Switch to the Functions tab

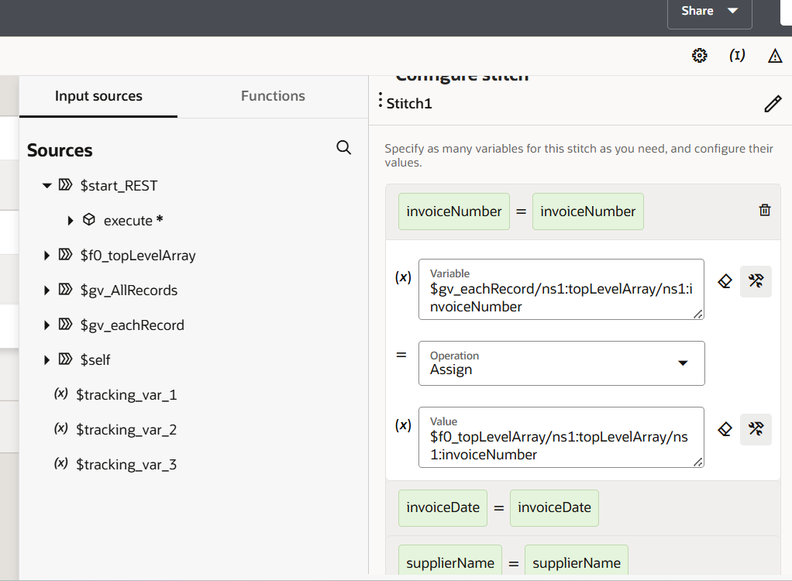273,96
